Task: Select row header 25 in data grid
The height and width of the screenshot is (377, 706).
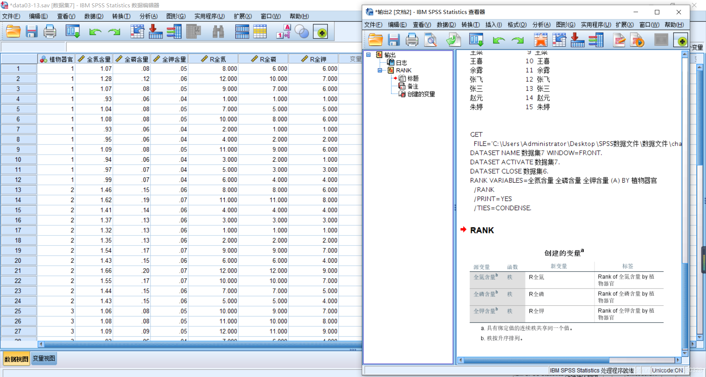Action: tap(18, 311)
